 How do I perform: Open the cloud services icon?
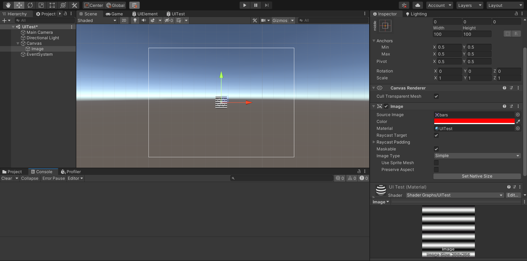click(417, 5)
